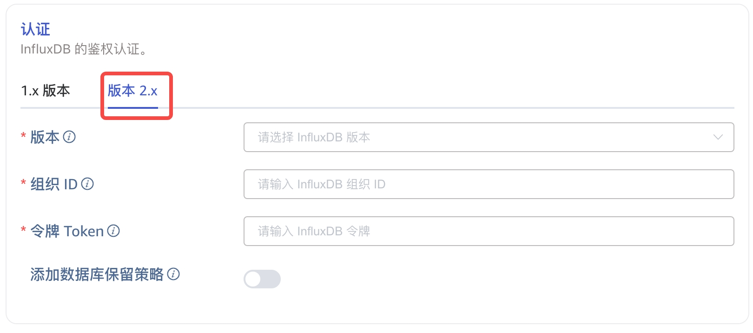The width and height of the screenshot is (753, 333).
Task: Click the red asterisk before 版本
Action: 23,135
